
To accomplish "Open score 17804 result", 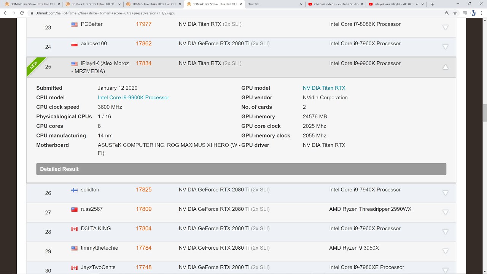I will click(144, 228).
